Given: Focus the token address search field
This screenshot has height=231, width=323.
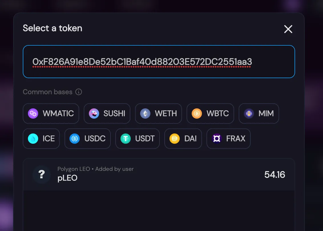Looking at the screenshot, I should 159,62.
